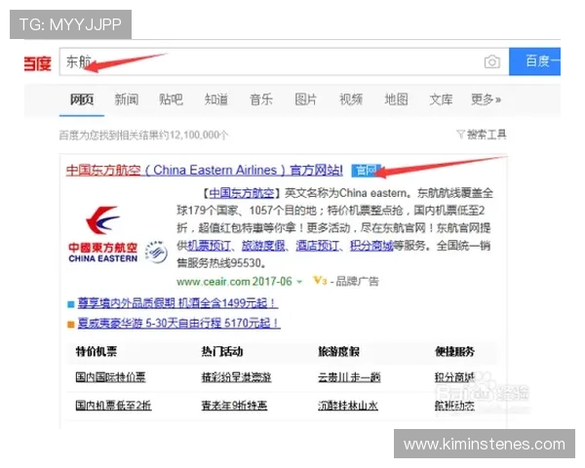Image resolution: width=585 pixels, height=468 pixels.
Task: Open the 机酒全含1499元起 promotion link
Action: [177, 303]
